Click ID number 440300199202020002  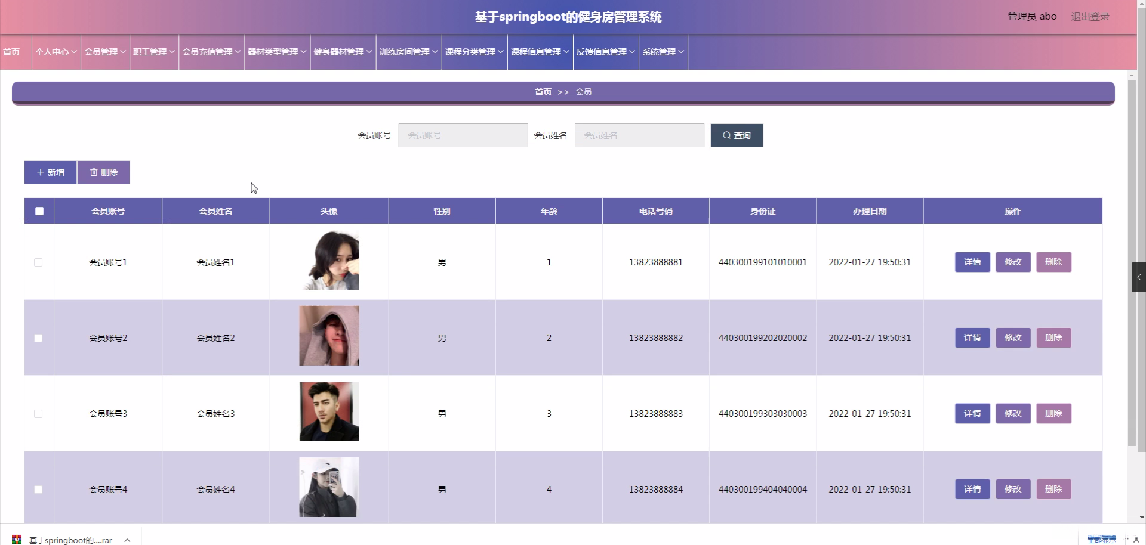click(x=763, y=338)
